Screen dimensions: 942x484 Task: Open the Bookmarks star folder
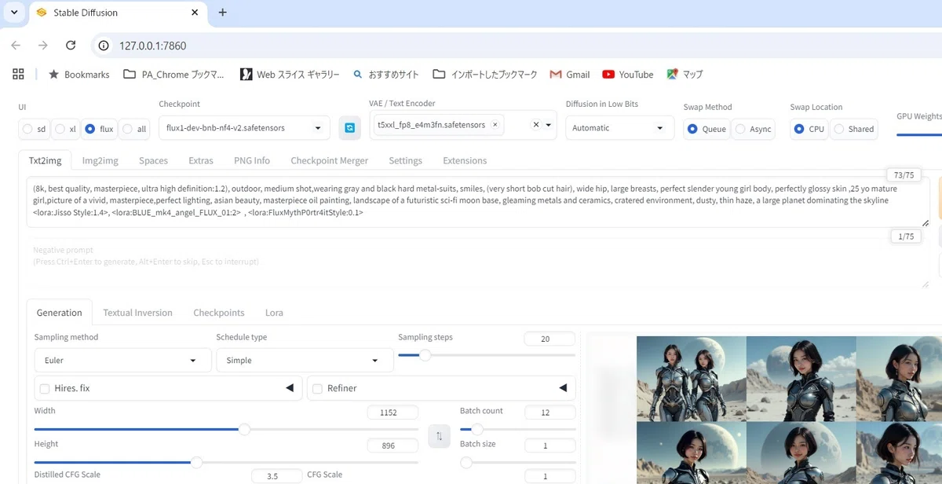[78, 75]
